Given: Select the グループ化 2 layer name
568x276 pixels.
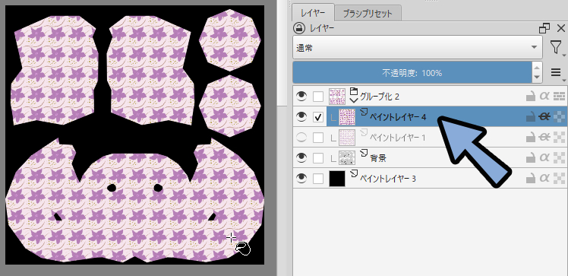Looking at the screenshot, I should click(x=380, y=97).
